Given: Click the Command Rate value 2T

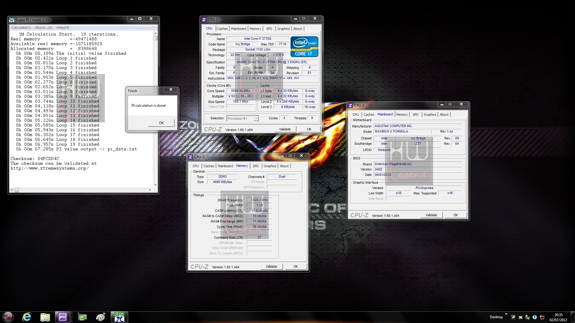Looking at the screenshot, I should [259, 237].
